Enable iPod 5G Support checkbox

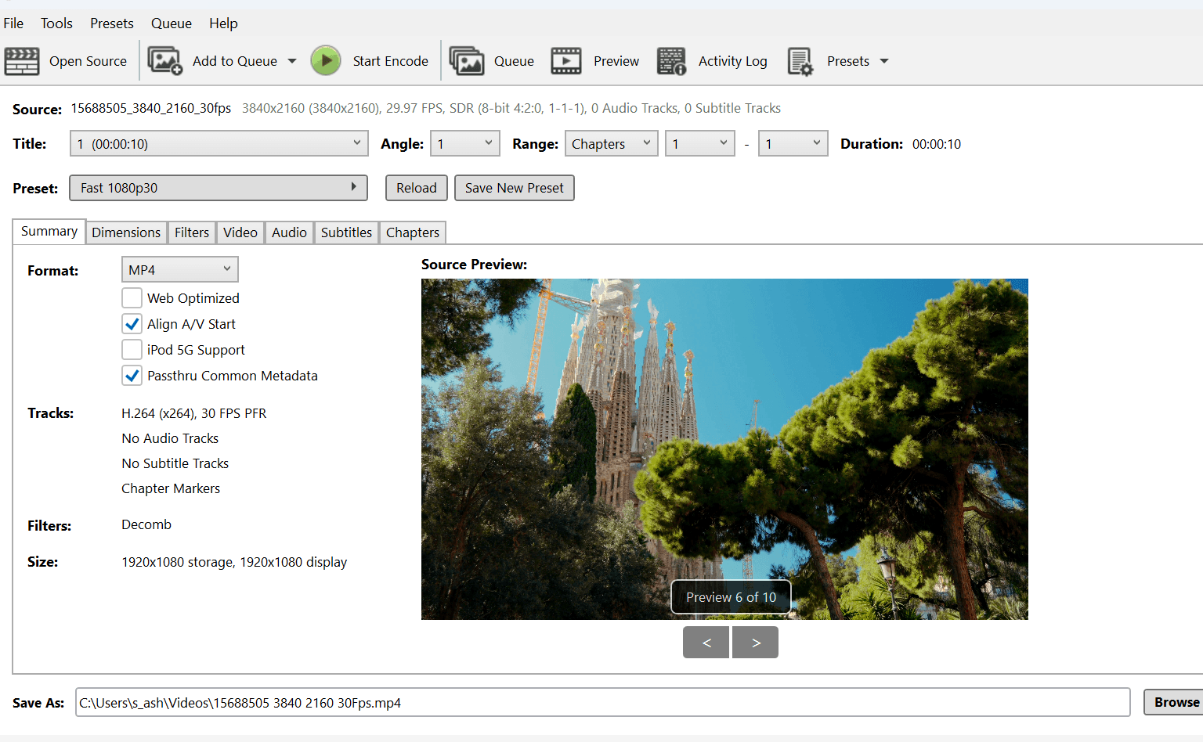132,350
